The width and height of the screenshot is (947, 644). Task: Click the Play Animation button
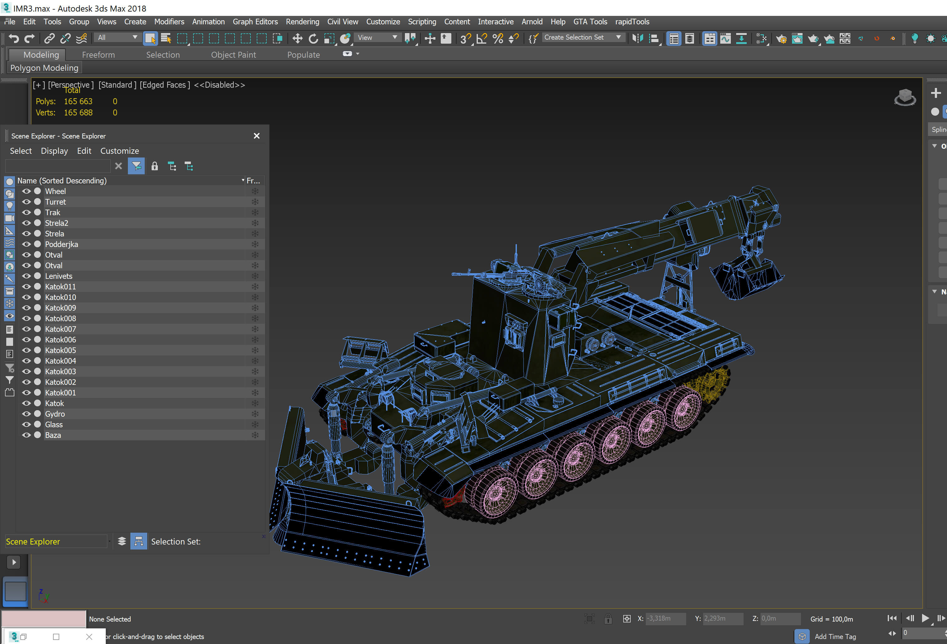(925, 618)
